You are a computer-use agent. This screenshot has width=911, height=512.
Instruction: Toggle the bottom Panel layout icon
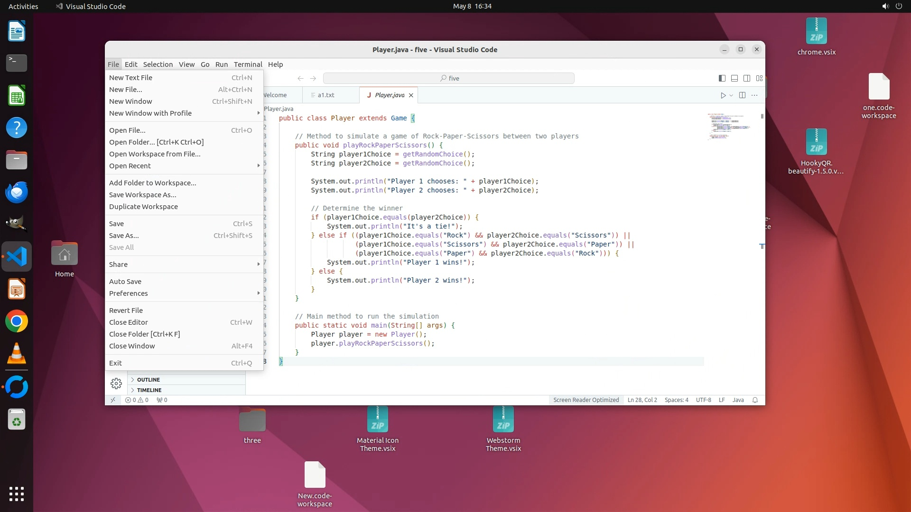[x=734, y=78]
